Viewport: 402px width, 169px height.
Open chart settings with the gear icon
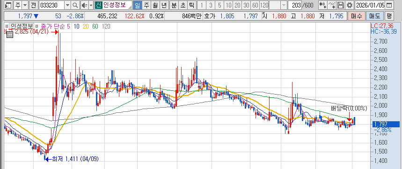coord(349,5)
